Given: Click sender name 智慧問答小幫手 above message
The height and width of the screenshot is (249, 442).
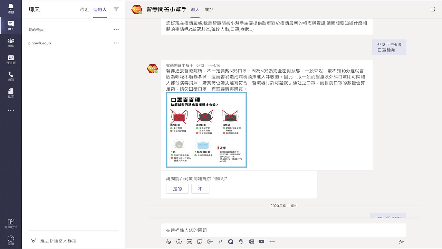Looking at the screenshot, I should (180, 65).
